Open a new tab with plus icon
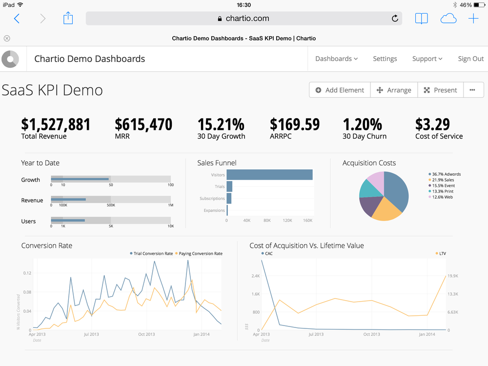The image size is (488, 366). point(473,19)
